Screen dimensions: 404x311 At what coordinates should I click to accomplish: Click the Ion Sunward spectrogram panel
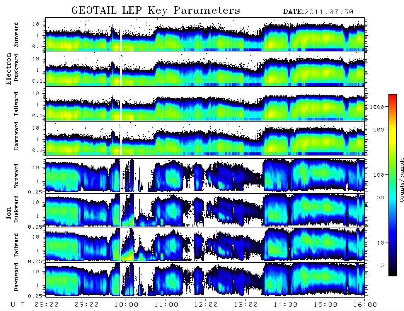pos(205,175)
